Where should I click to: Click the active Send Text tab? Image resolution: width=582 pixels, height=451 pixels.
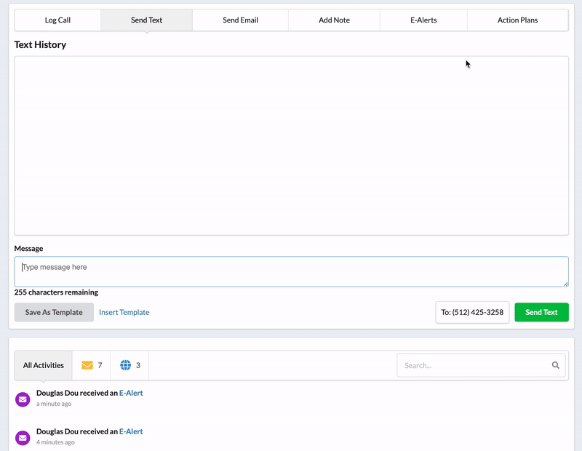tap(146, 20)
